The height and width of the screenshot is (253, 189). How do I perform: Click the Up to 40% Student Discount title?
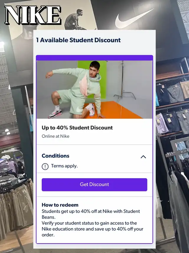pos(77,128)
